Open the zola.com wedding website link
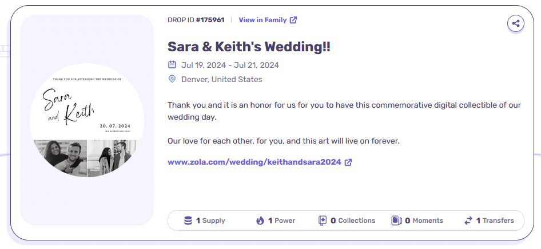 click(260, 162)
